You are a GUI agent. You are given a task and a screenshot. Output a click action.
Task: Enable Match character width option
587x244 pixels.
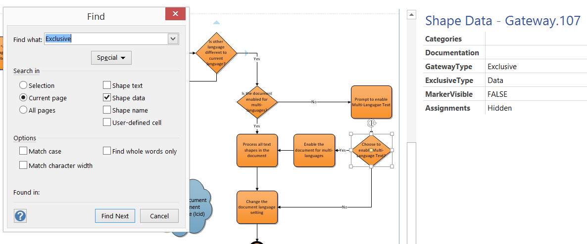pos(23,165)
